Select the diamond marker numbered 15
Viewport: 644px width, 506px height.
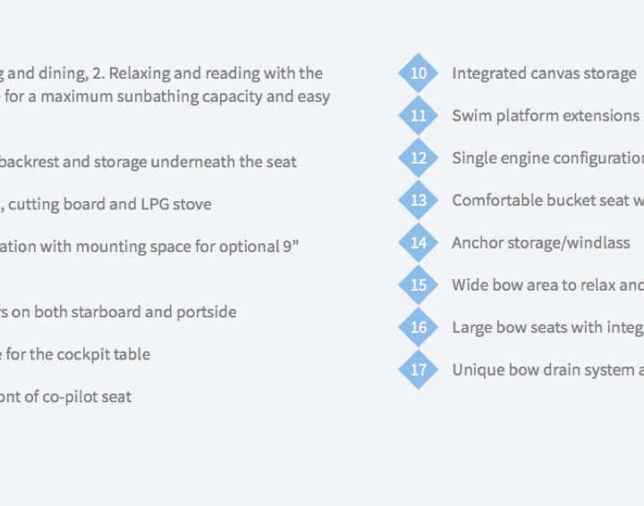point(418,285)
